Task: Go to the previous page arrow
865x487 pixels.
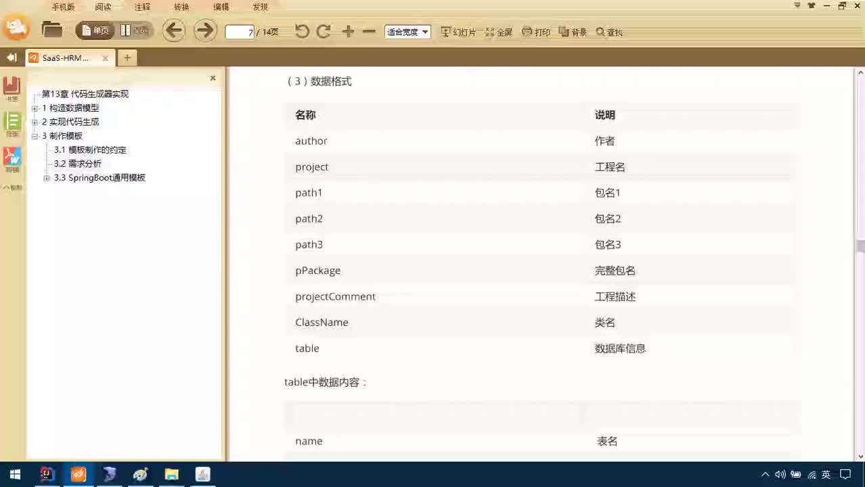Action: pyautogui.click(x=174, y=30)
